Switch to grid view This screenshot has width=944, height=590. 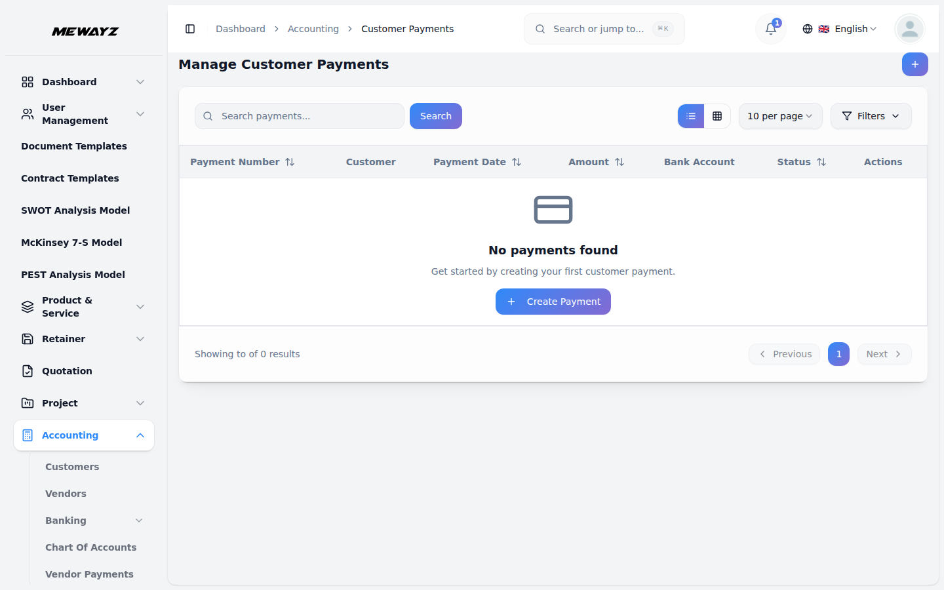click(717, 116)
